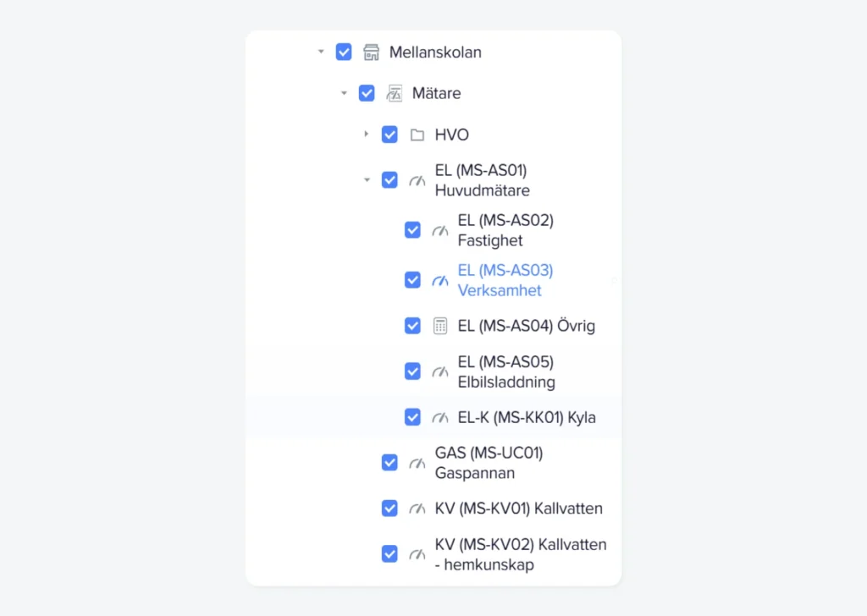Click gauge icon for EL-K (MS-KK01) Kyla
The width and height of the screenshot is (867, 616).
coord(439,417)
